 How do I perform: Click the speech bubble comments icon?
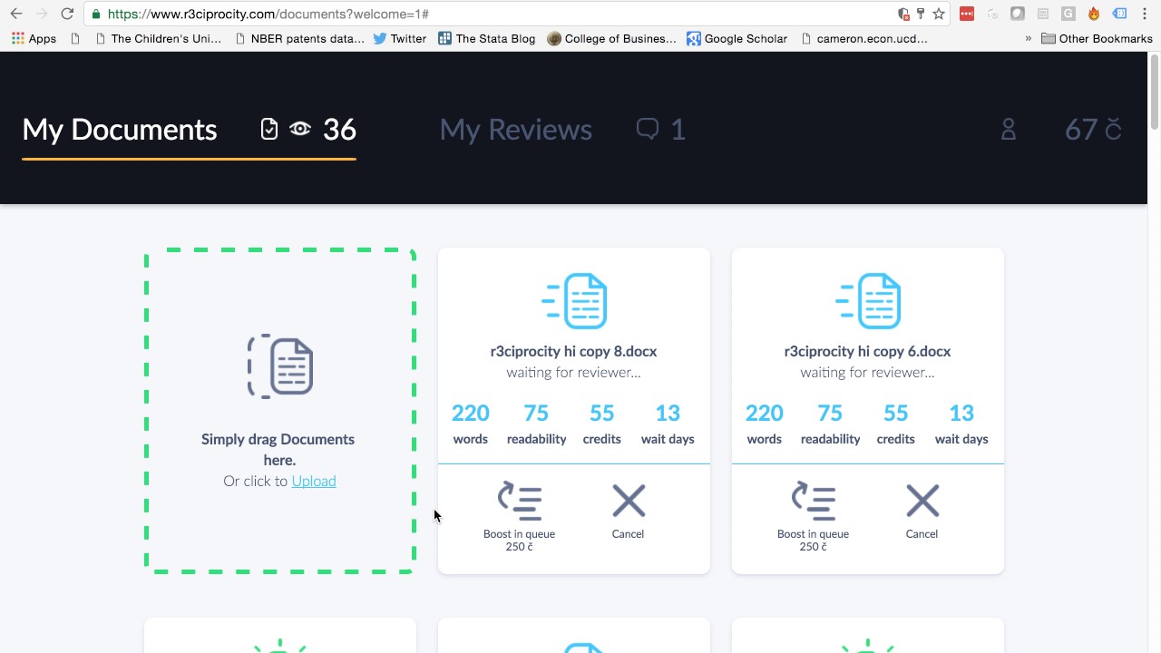(x=648, y=130)
